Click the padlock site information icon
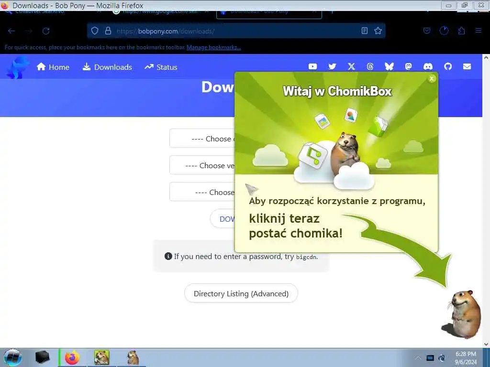490x367 pixels. (x=108, y=31)
